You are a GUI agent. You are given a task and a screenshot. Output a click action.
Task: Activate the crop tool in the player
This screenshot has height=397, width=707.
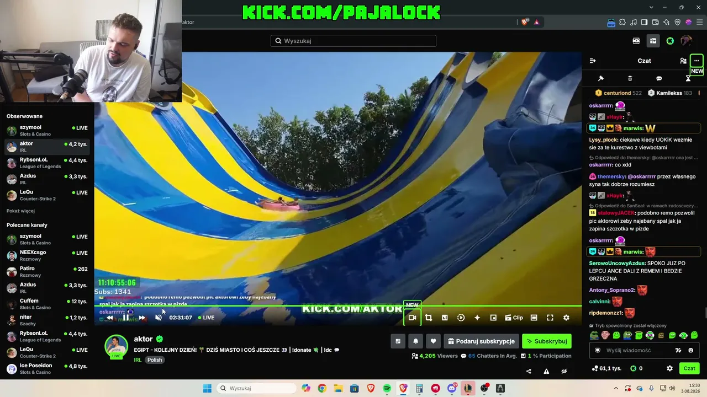point(429,318)
